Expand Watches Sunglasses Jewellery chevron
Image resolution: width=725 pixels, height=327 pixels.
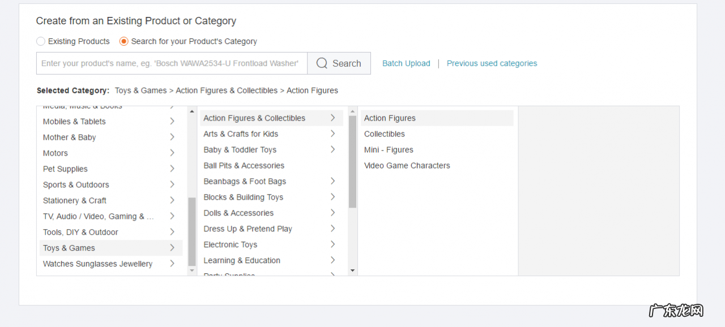point(172,264)
